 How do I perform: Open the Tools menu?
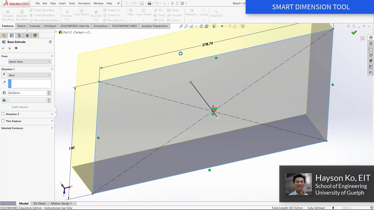coord(72,3)
